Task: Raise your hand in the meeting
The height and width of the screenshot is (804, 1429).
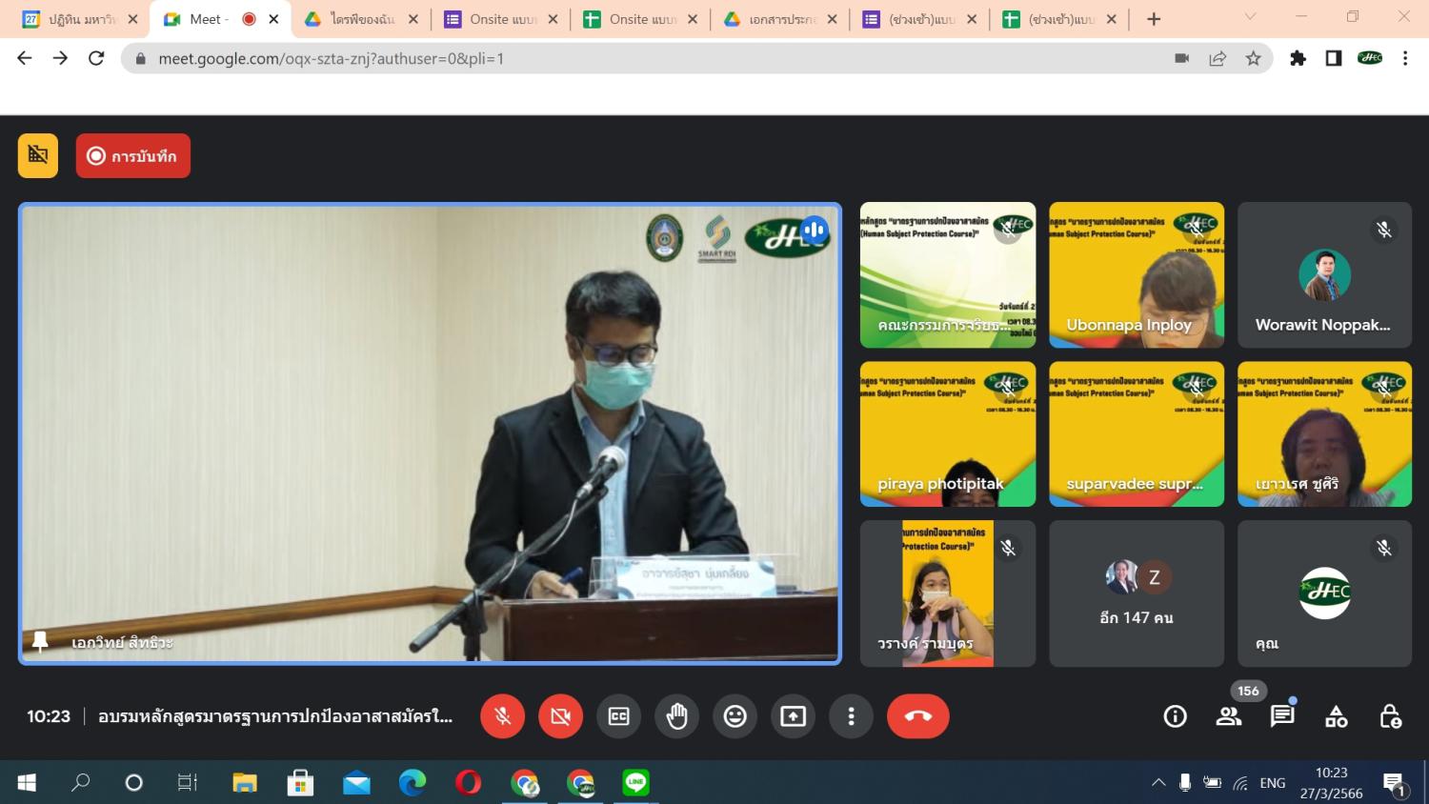Action: pos(676,716)
